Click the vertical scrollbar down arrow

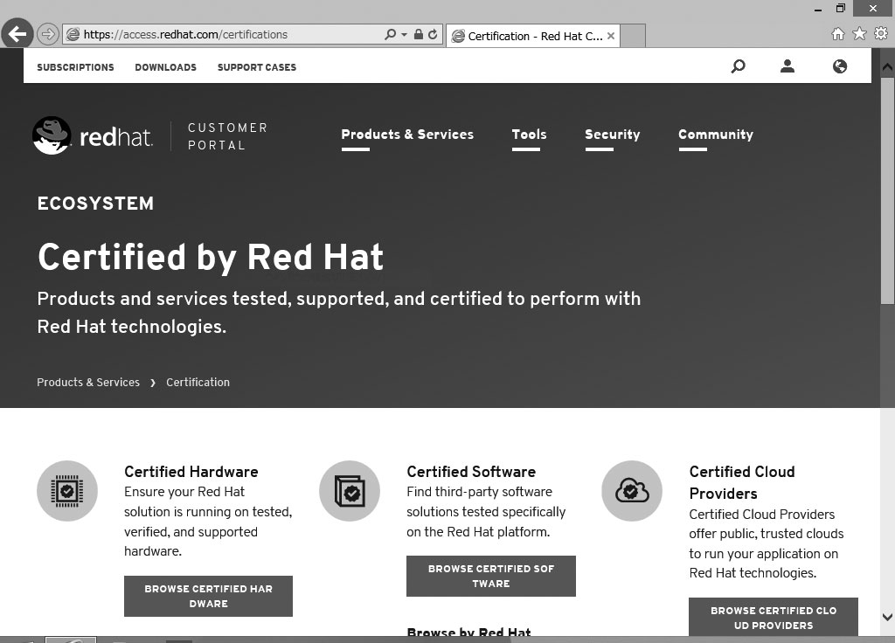[x=887, y=618]
